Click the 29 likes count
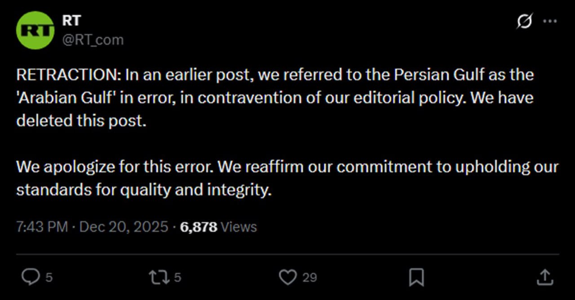 point(309,278)
